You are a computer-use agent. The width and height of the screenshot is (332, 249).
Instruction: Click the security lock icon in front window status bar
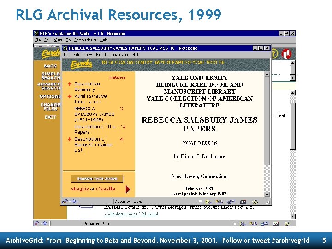click(x=65, y=202)
